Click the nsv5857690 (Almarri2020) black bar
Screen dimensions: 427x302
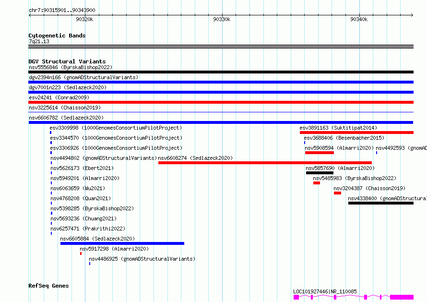tap(320, 173)
